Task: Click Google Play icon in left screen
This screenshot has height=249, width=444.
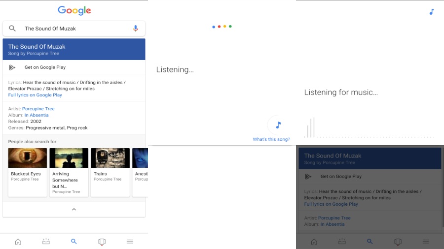Action: (x=12, y=67)
